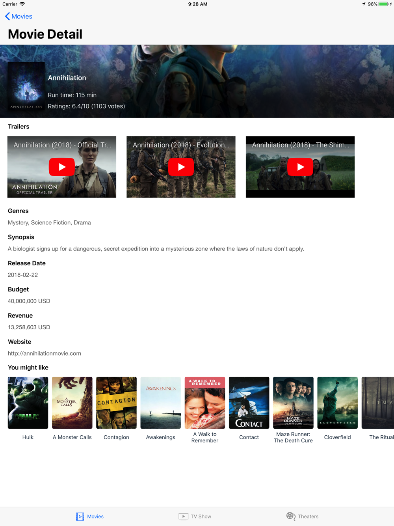The width and height of the screenshot is (394, 526).
Task: Open the Awakenings movie poster
Action: 161,403
